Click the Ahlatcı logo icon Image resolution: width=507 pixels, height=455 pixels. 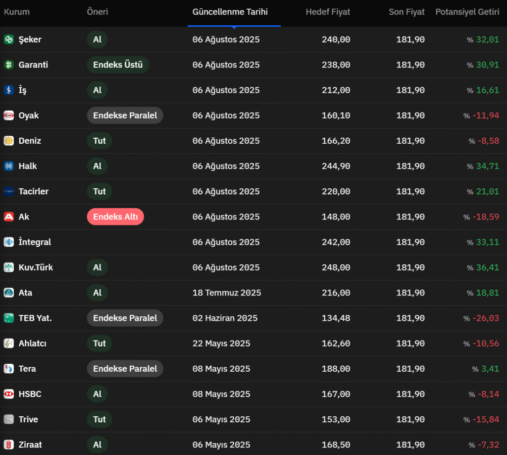pos(9,343)
